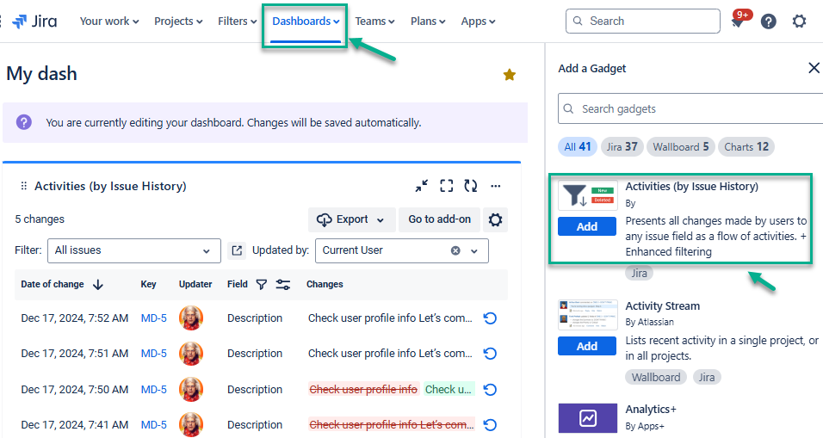823x438 pixels.
Task: Open MD-5 link in 7:50 AM row
Action: 154,390
